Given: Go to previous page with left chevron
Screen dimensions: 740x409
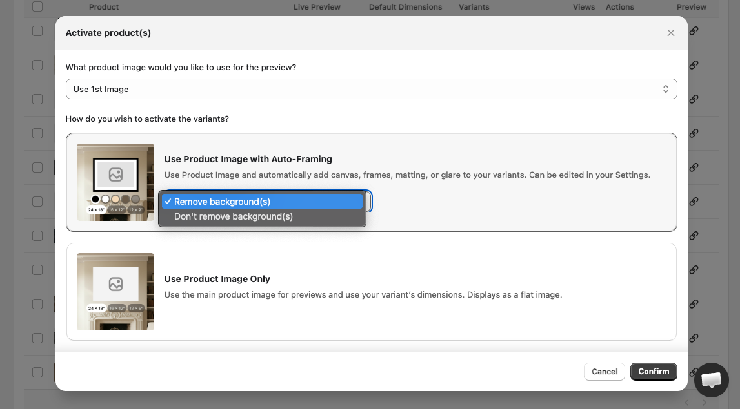Looking at the screenshot, I should 687,403.
